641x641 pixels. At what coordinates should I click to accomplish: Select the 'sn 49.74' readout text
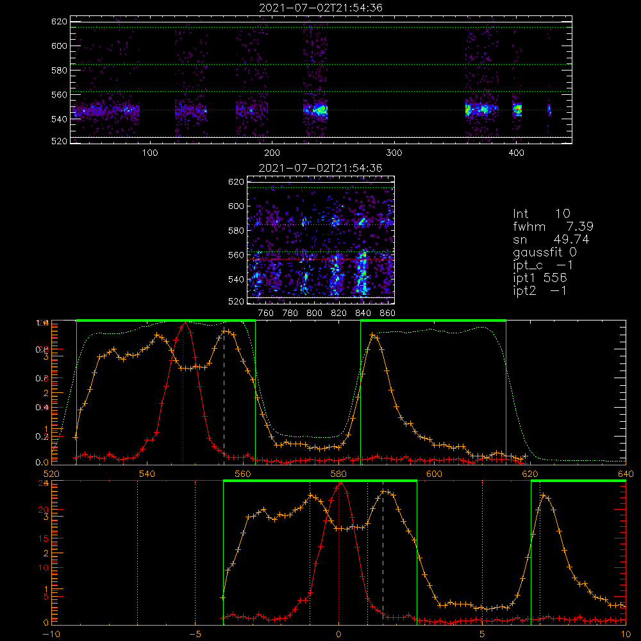(x=551, y=239)
